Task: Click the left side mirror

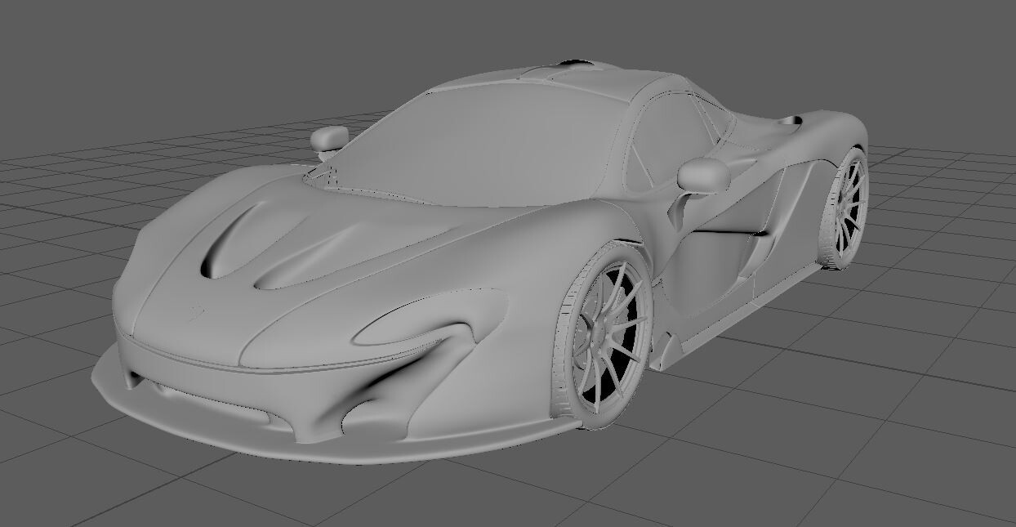Action: point(328,139)
